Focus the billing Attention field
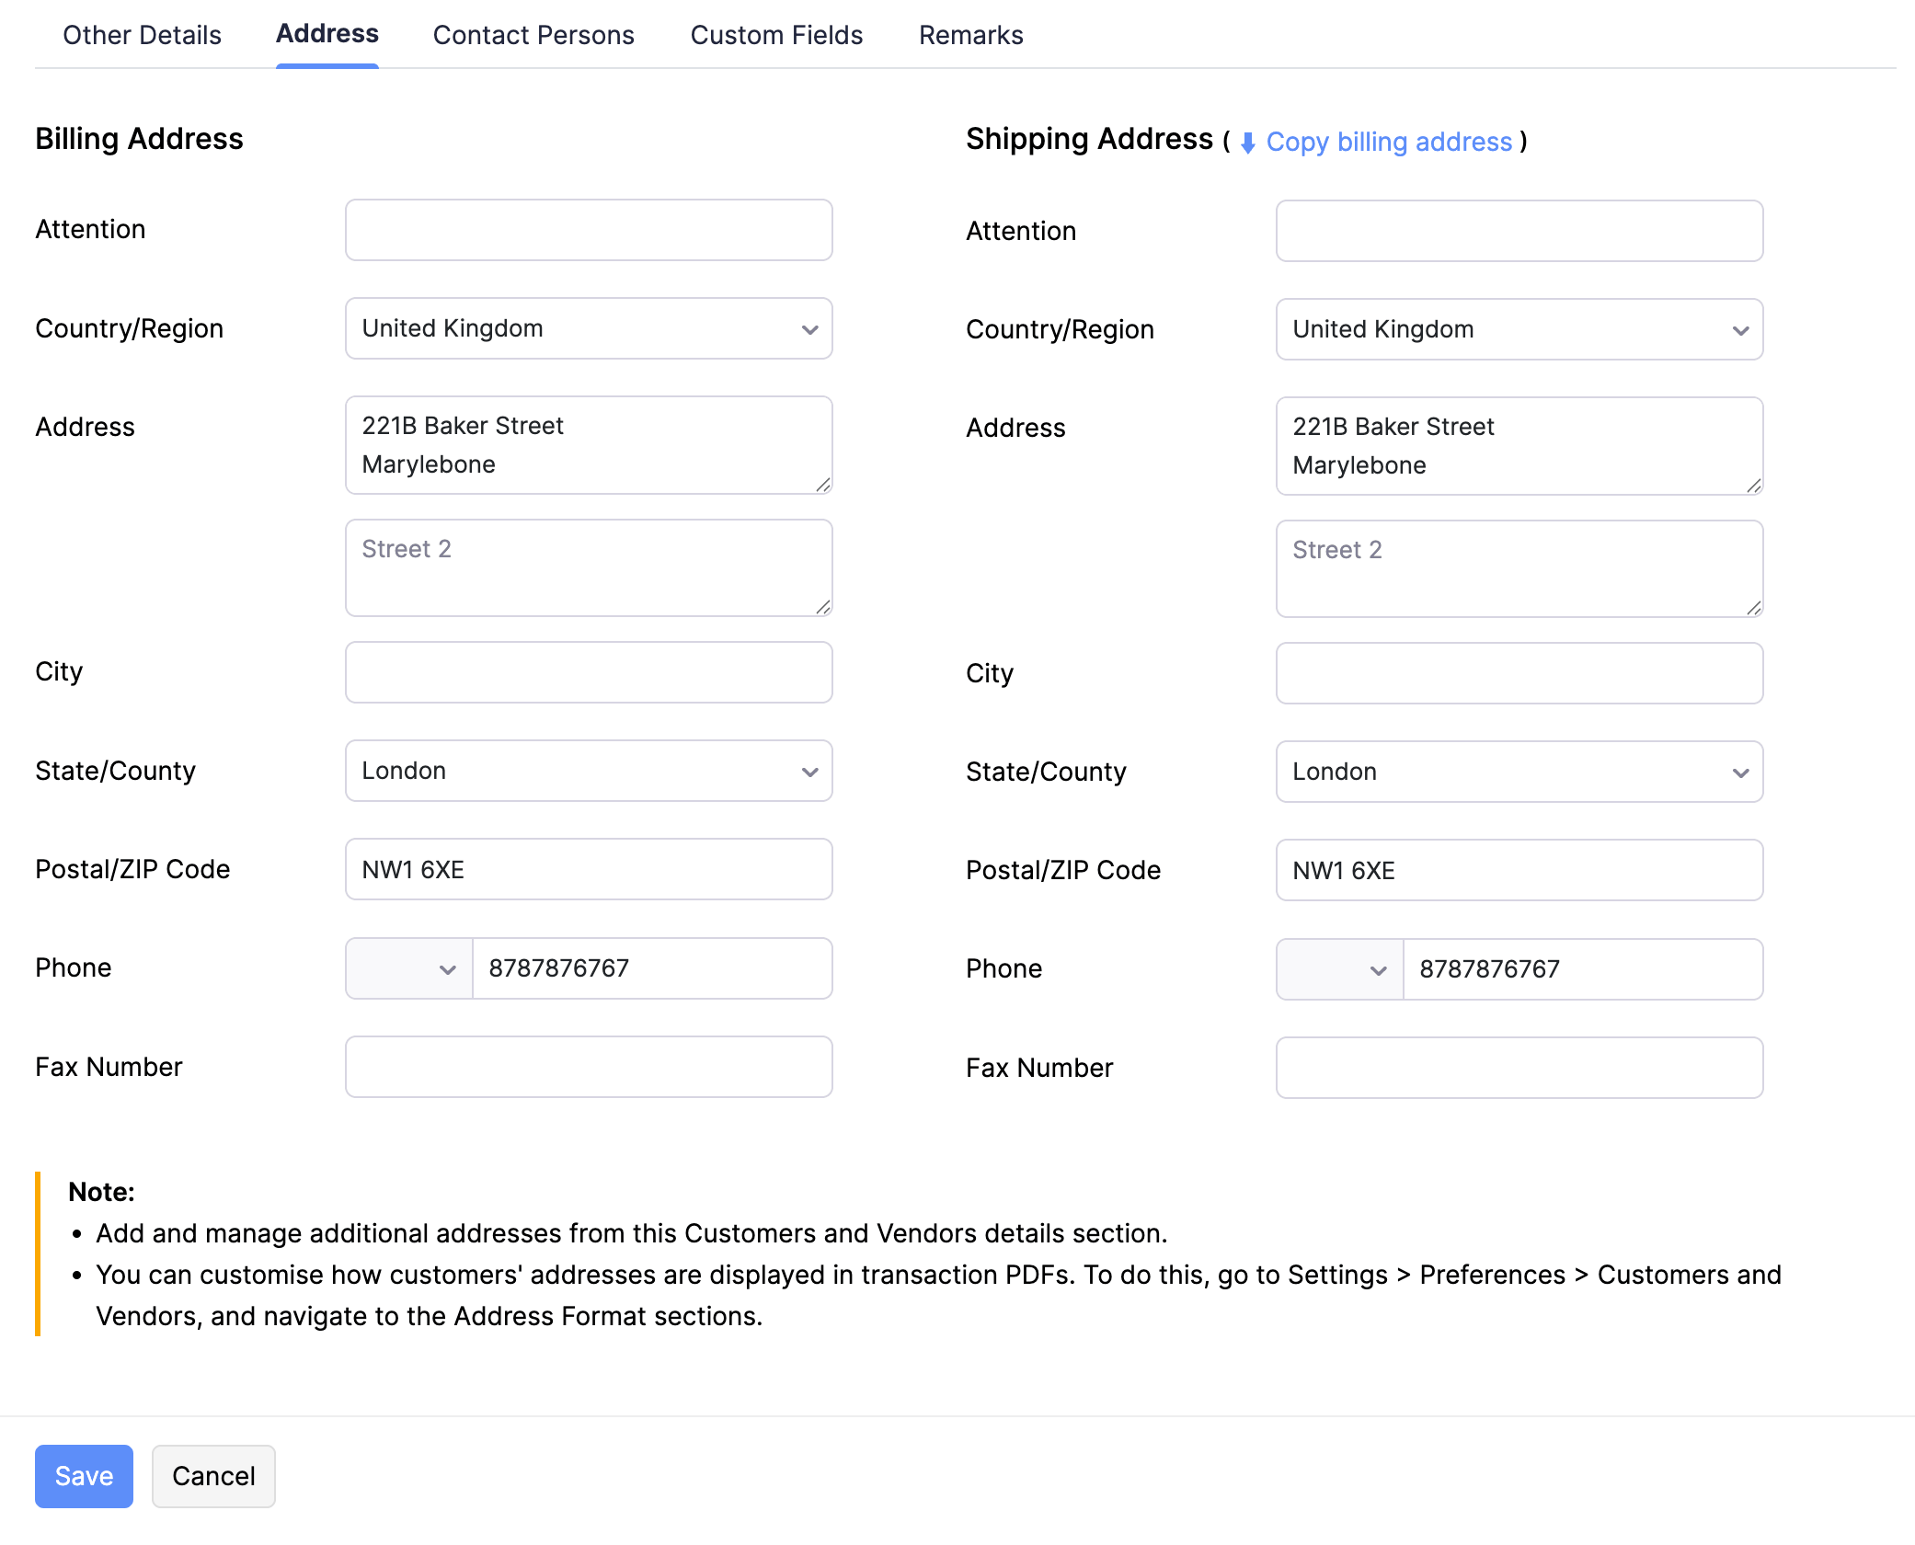The height and width of the screenshot is (1545, 1915). point(589,230)
